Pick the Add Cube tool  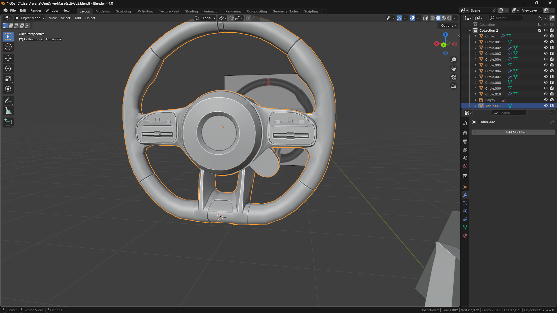(x=8, y=122)
